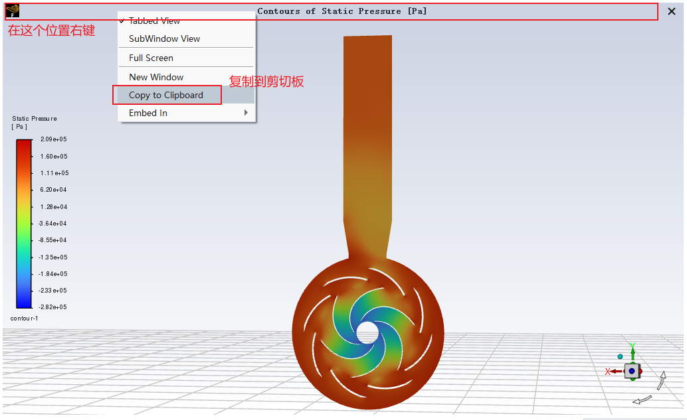Click the upward rotate arrow near triad
The width and height of the screenshot is (687, 420).
click(x=661, y=381)
